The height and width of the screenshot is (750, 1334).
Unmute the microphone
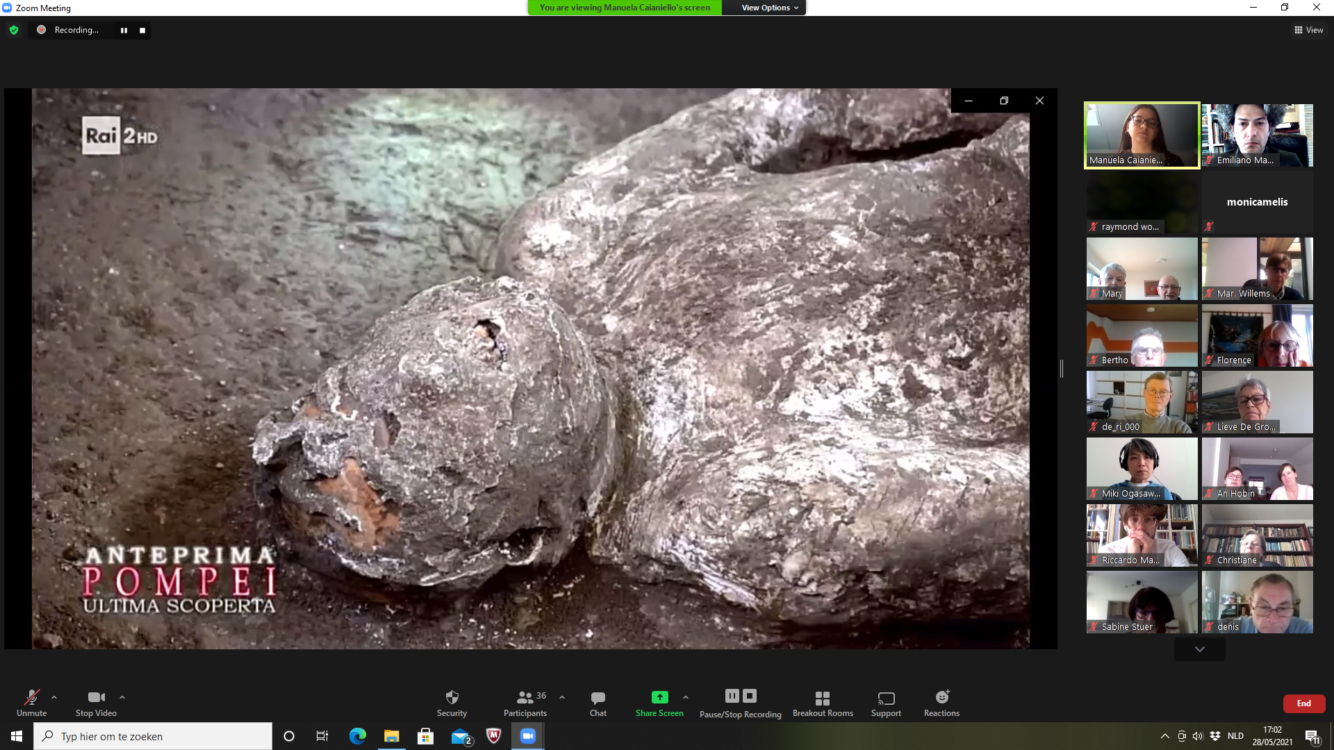point(31,697)
